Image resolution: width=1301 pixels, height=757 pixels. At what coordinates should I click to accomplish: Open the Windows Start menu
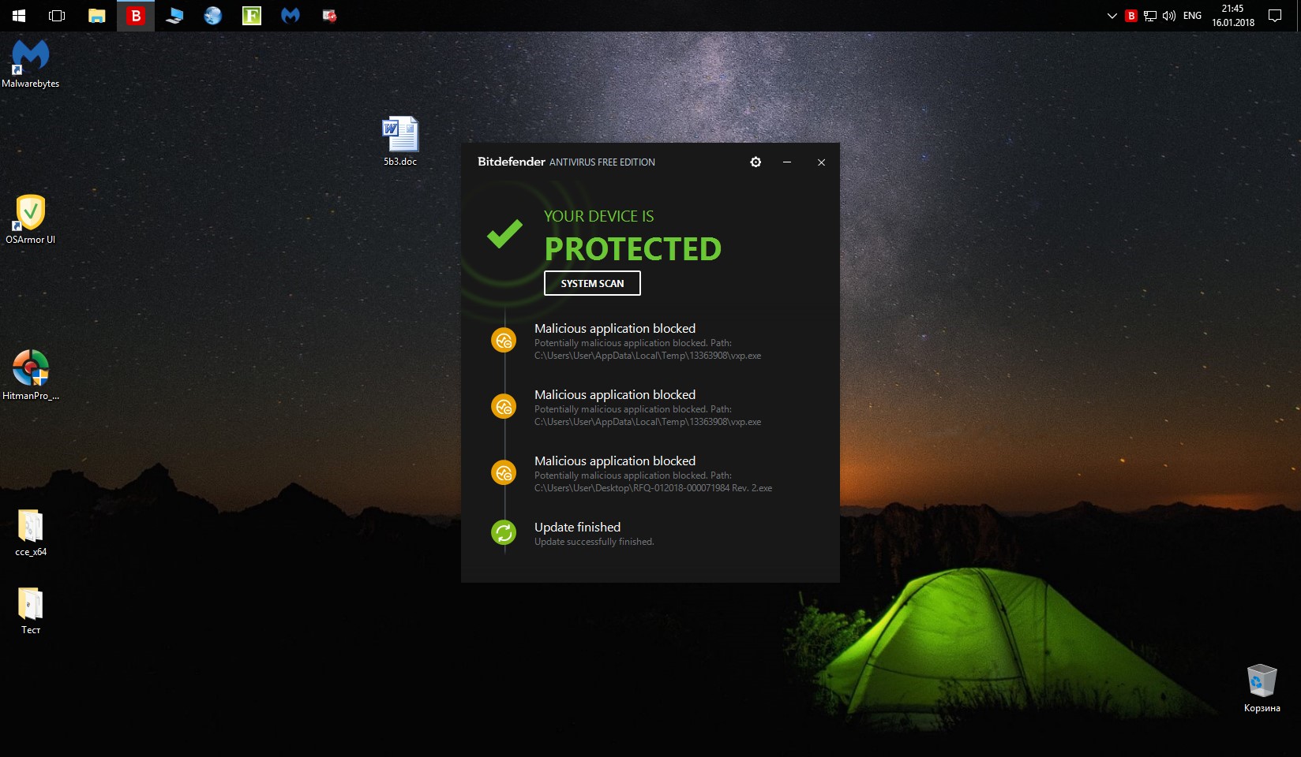tap(19, 16)
